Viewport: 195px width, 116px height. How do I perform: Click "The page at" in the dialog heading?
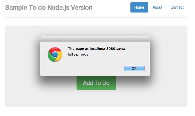click(x=78, y=48)
